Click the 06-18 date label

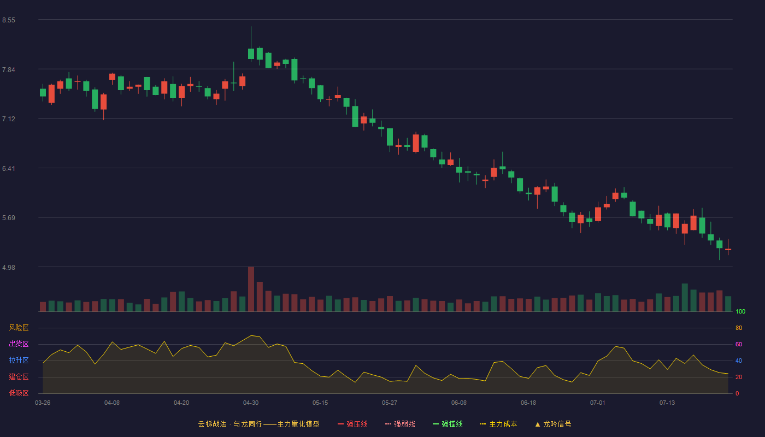pyautogui.click(x=528, y=403)
